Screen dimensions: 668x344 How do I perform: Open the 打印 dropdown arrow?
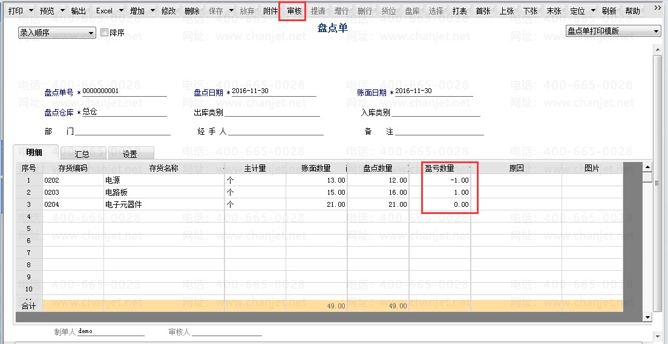pyautogui.click(x=31, y=11)
